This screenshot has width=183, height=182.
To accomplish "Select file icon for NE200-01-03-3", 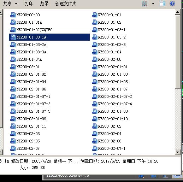I will (x=95, y=45).
